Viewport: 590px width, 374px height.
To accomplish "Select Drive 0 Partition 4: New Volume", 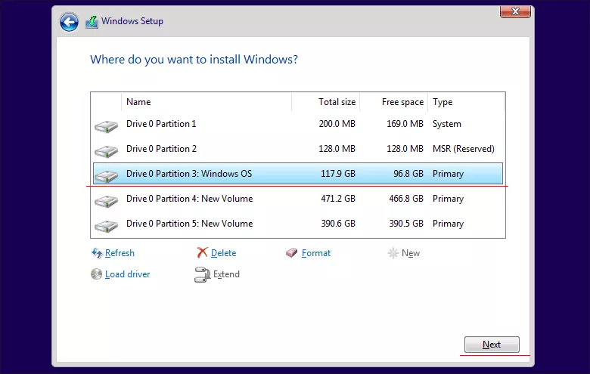I will pyautogui.click(x=297, y=199).
